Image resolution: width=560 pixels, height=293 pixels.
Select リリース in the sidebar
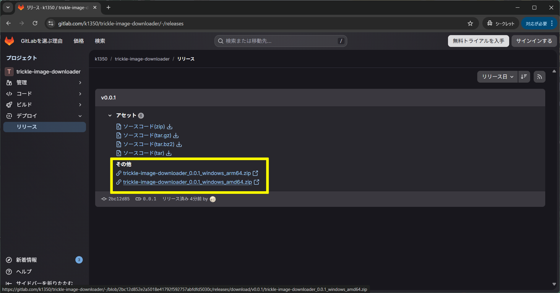(44, 127)
